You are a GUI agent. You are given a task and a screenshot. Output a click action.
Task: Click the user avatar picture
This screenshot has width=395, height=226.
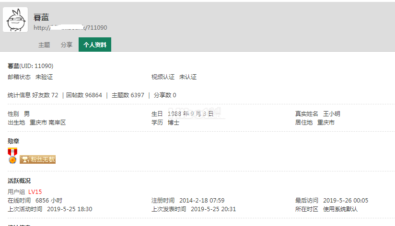click(15, 20)
